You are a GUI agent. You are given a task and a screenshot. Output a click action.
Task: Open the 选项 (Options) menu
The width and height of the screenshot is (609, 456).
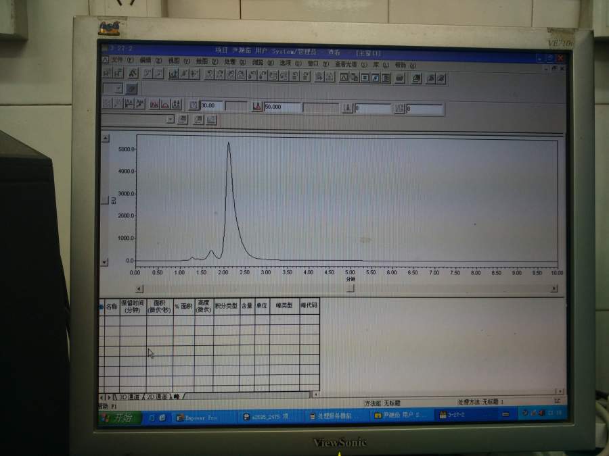pyautogui.click(x=290, y=62)
